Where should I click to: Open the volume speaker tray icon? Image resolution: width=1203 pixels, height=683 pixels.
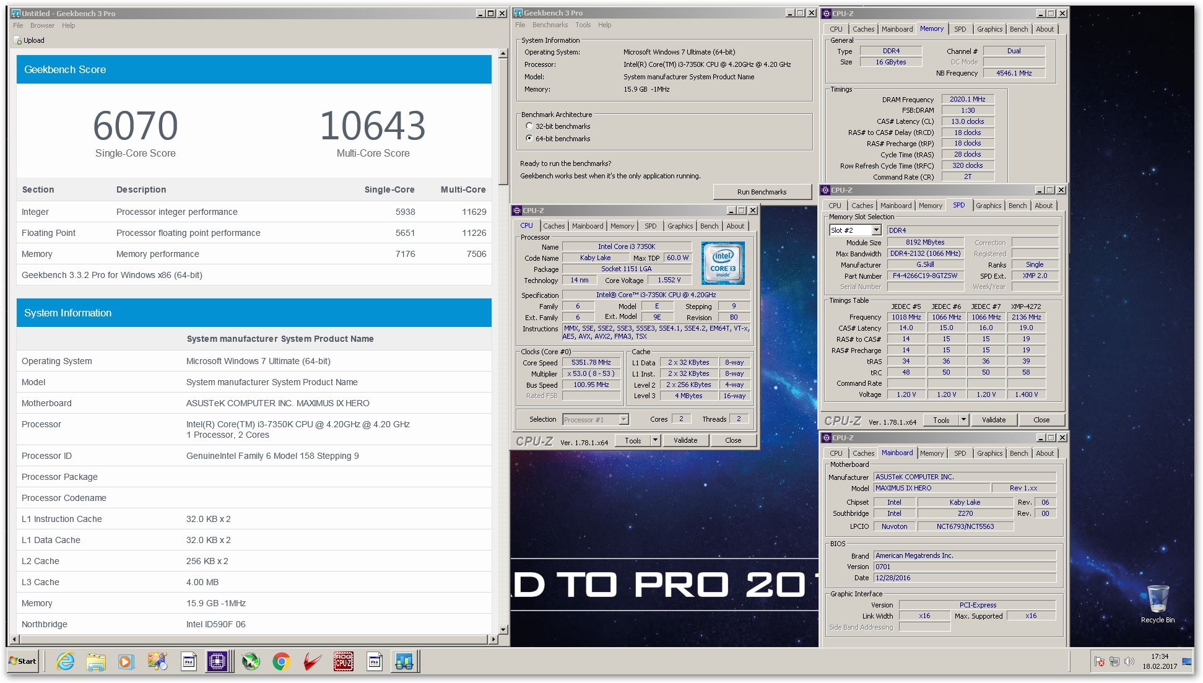(1129, 661)
